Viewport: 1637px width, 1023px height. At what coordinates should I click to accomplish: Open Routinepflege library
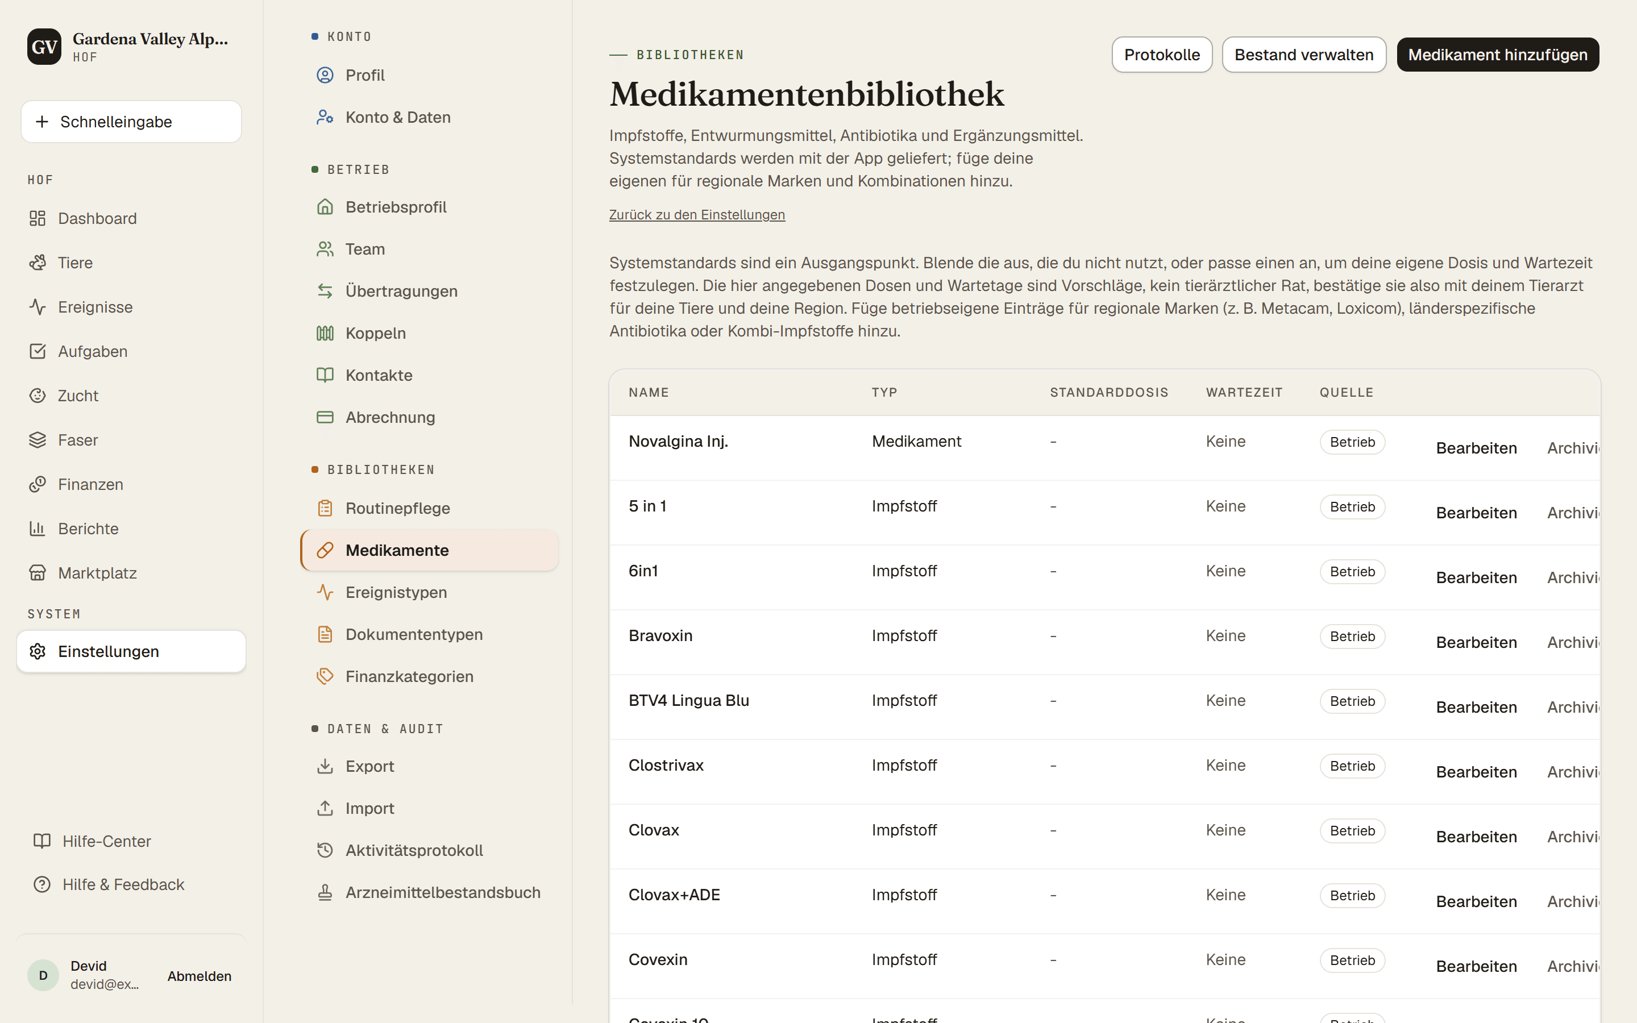coord(429,508)
